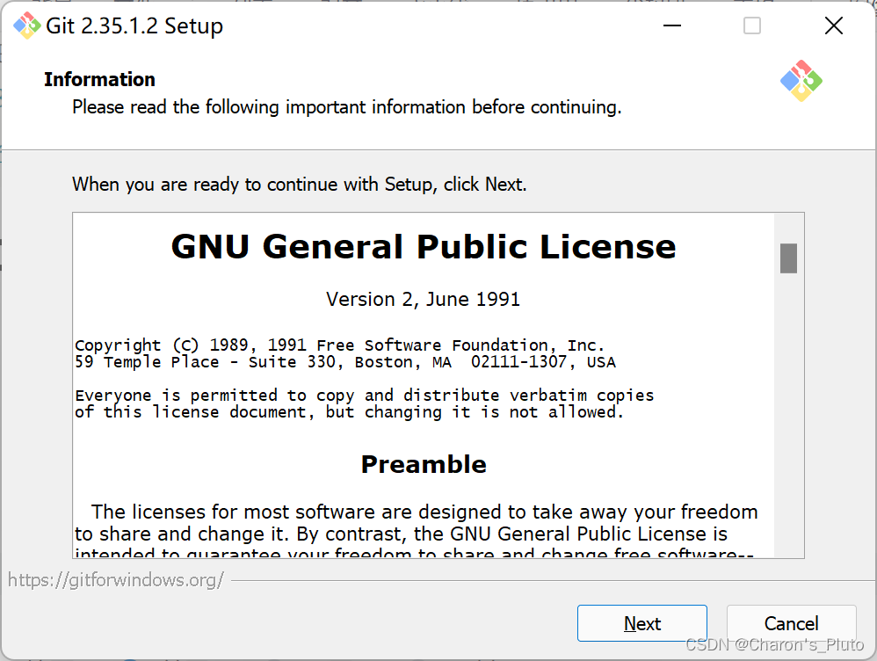The image size is (877, 661).
Task: Click the GNU General Public License heading
Action: coord(424,247)
